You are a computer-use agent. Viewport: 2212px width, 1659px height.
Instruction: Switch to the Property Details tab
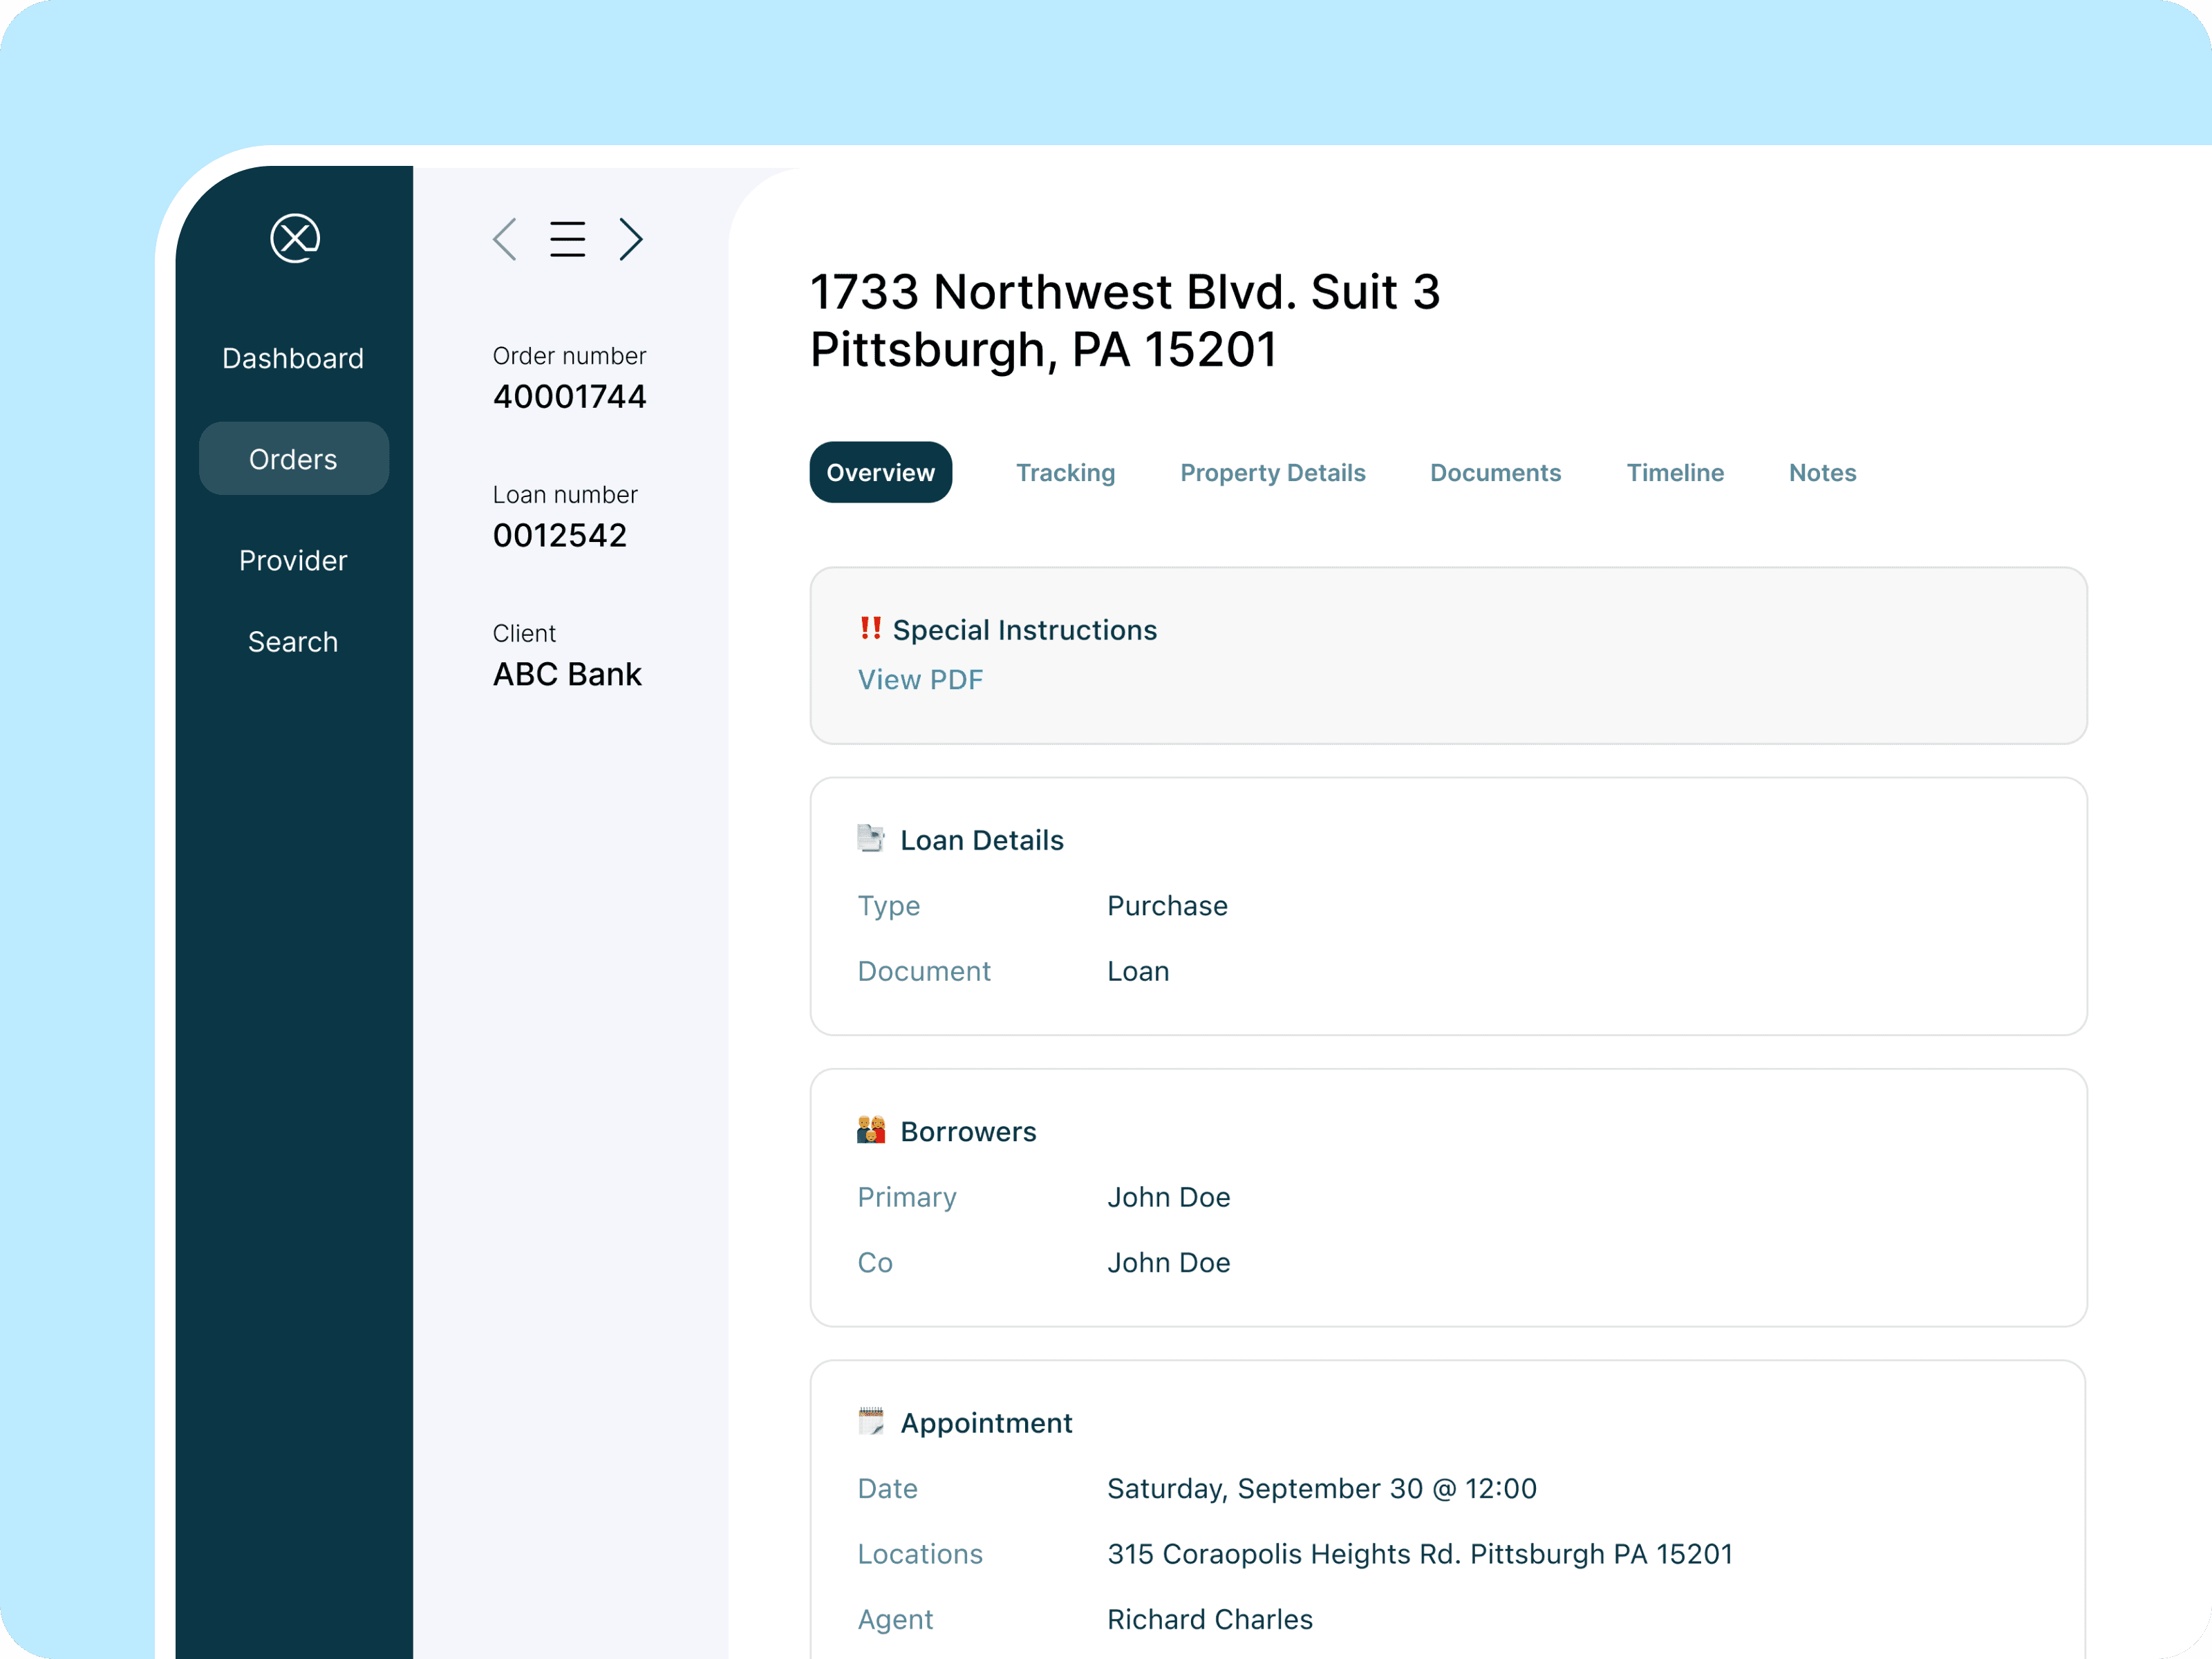[x=1272, y=472]
